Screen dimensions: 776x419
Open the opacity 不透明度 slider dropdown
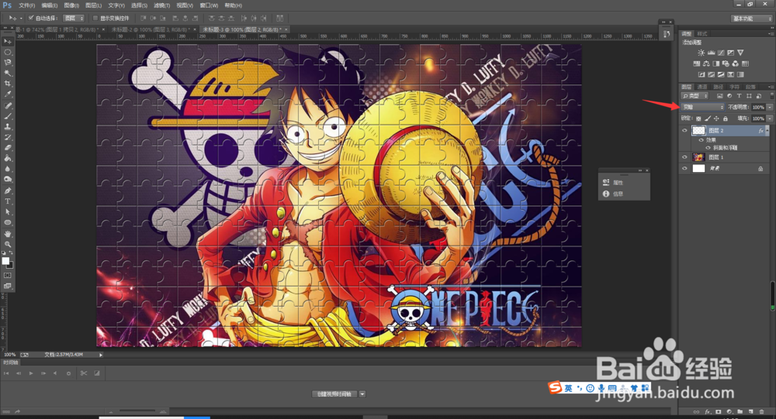pos(770,107)
